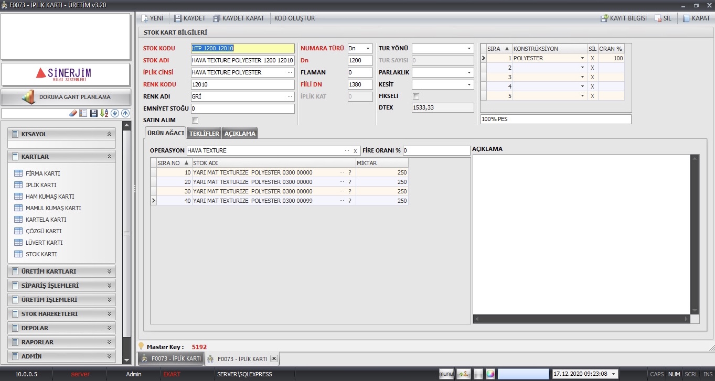The width and height of the screenshot is (715, 381).
Task: Click the color wheel icon in status bar
Action: click(x=490, y=374)
